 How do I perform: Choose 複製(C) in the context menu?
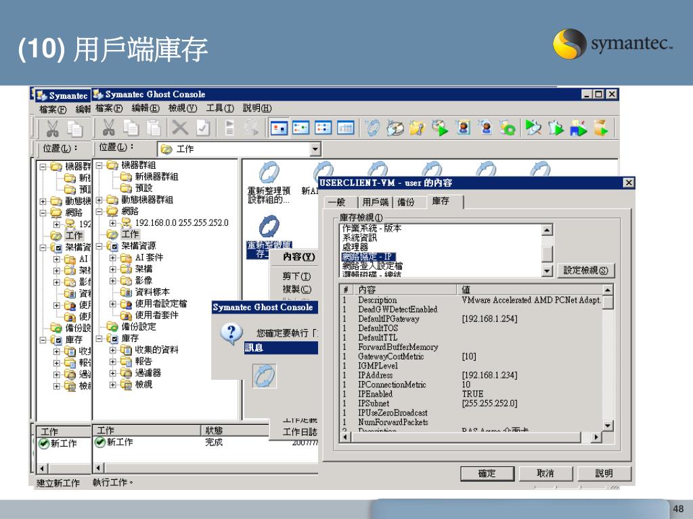[x=296, y=289]
